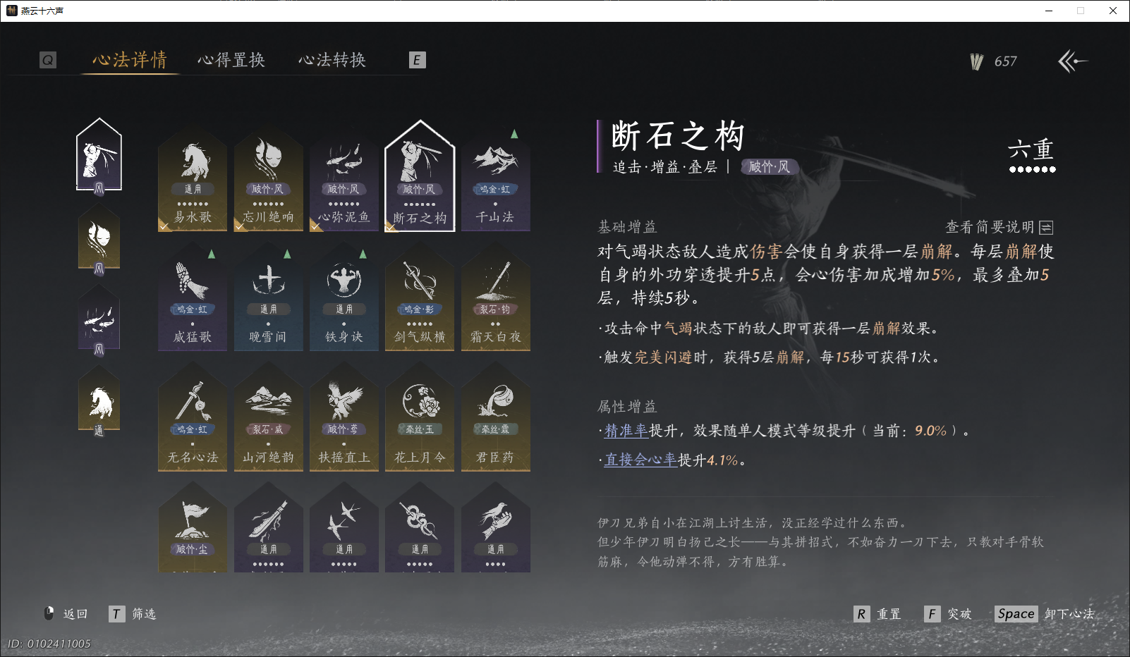Select the 君臣药 inner art card
The image size is (1130, 657).
tap(495, 417)
